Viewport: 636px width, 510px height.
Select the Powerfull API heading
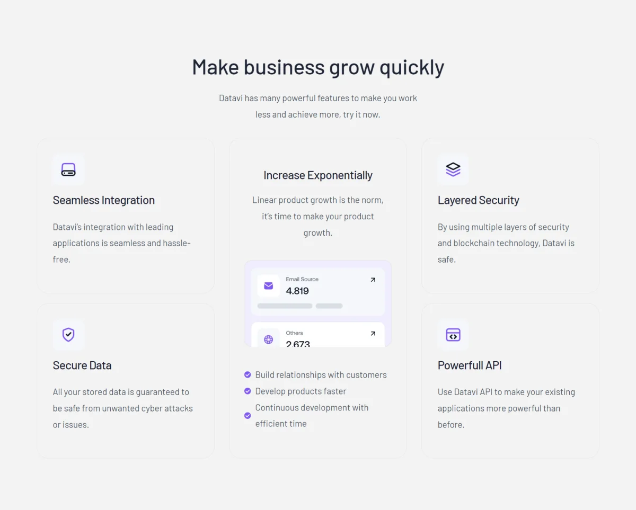(470, 365)
